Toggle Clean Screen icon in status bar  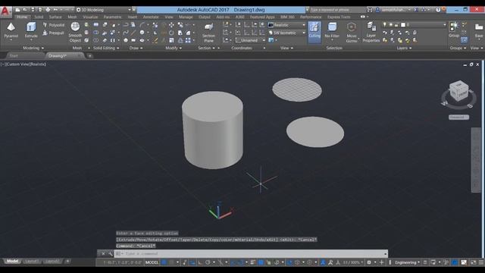pyautogui.click(x=474, y=262)
